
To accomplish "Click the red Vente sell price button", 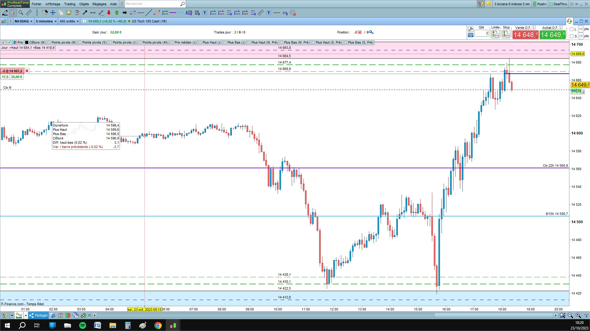I will click(x=525, y=35).
